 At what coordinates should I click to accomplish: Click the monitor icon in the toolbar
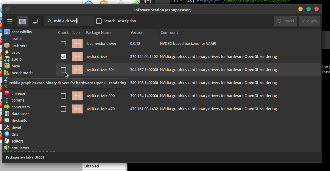point(35,21)
